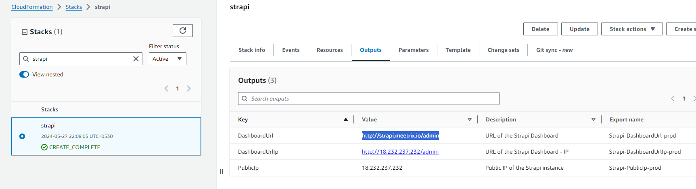Sort outputs by Key column arrow
The width and height of the screenshot is (696, 189).
click(x=346, y=119)
